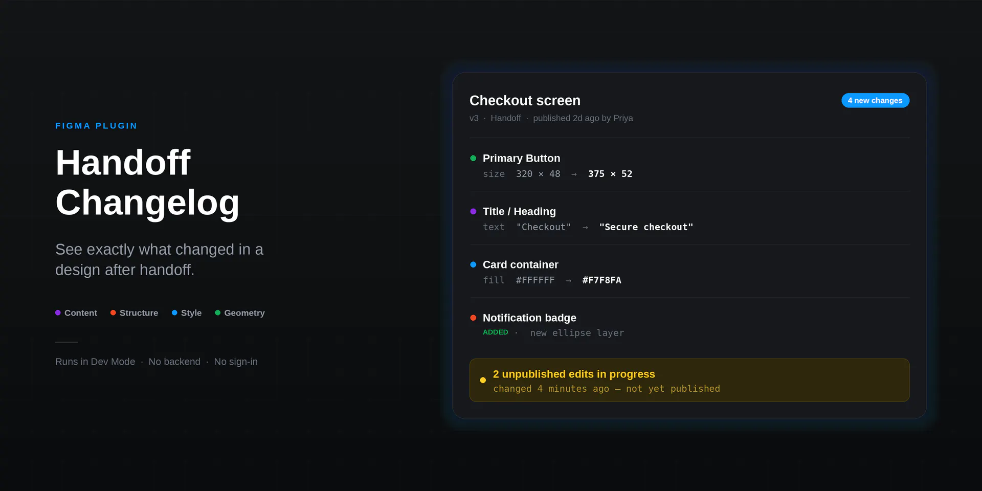The image size is (982, 491).
Task: Click the '4 new changes' badge
Action: click(x=875, y=100)
